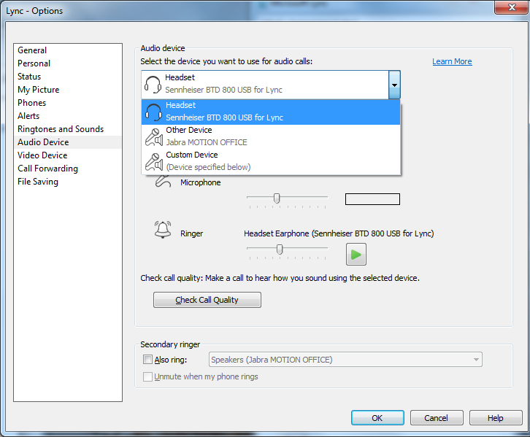530x437 pixels.
Task: Click the highlighted Headset icon in the dropdown list
Action: click(x=153, y=112)
